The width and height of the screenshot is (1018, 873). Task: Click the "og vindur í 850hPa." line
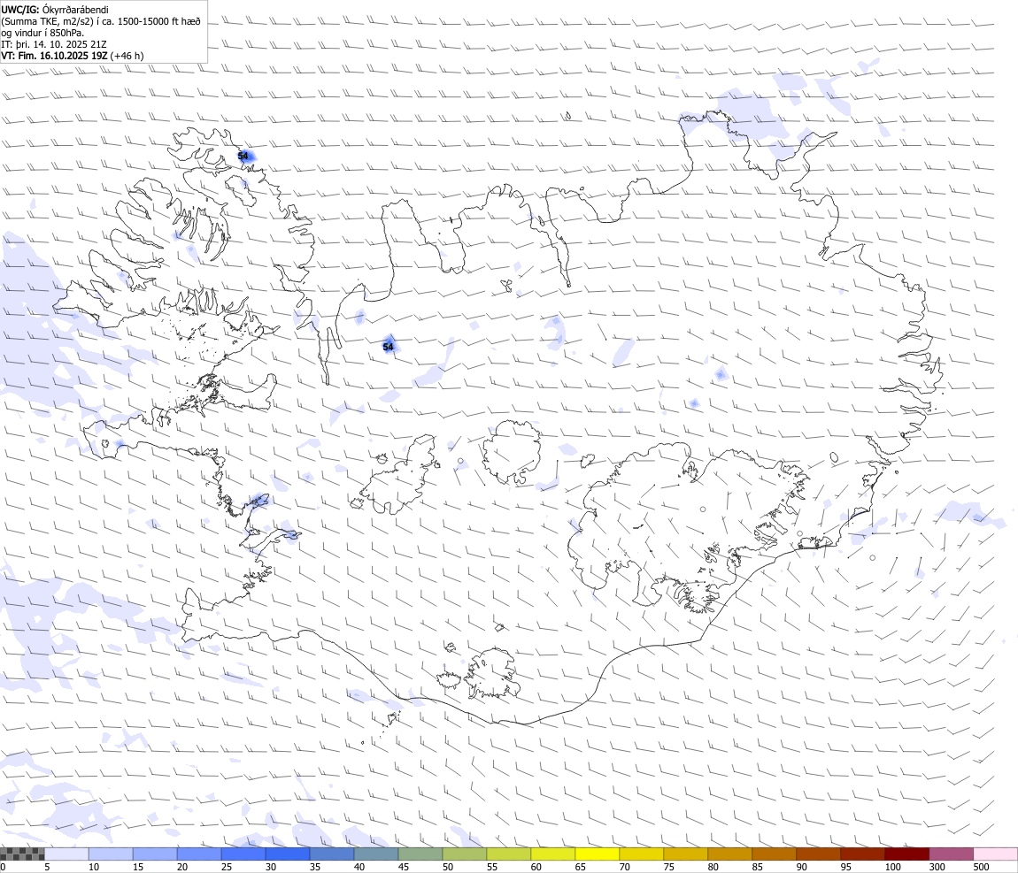coord(42,33)
